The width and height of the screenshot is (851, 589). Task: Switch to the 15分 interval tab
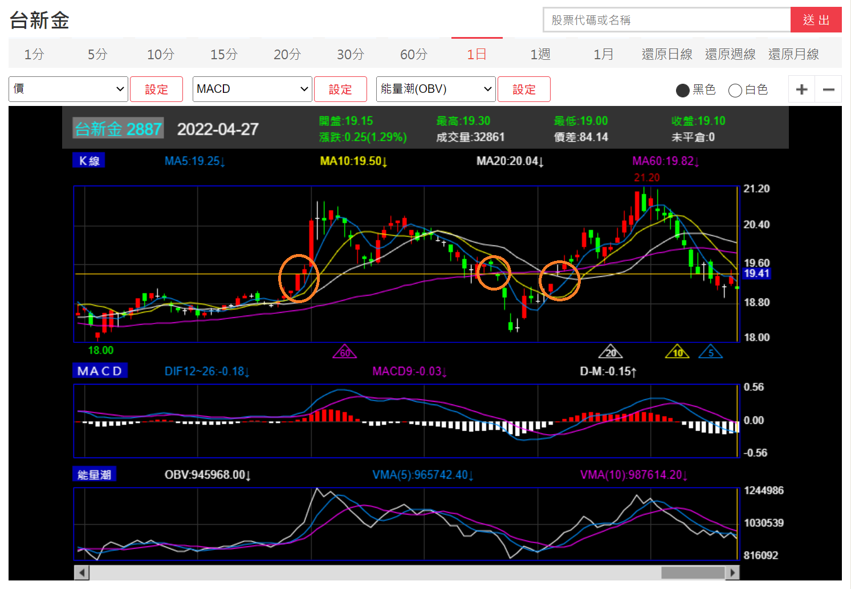(224, 54)
